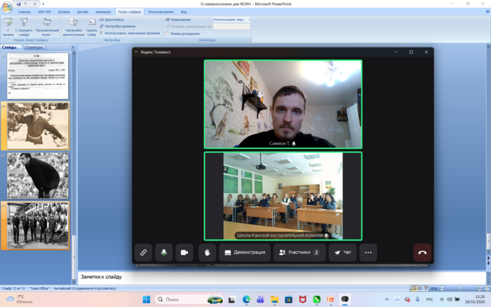
Task: End the call with red hang-up button
Action: point(423,253)
